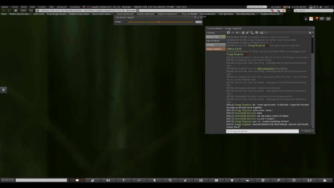Open the People toolbar button
334x188 pixels.
[x=93, y=180]
